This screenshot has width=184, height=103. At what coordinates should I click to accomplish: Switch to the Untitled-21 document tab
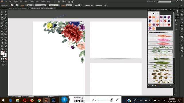pyautogui.click(x=42, y=8)
